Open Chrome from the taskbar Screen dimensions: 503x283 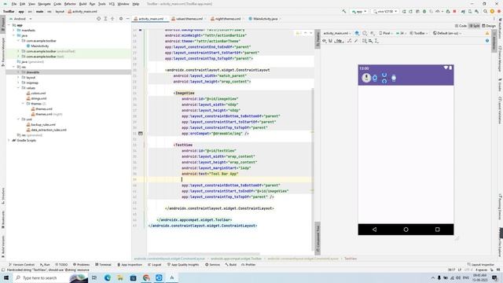click(146, 277)
